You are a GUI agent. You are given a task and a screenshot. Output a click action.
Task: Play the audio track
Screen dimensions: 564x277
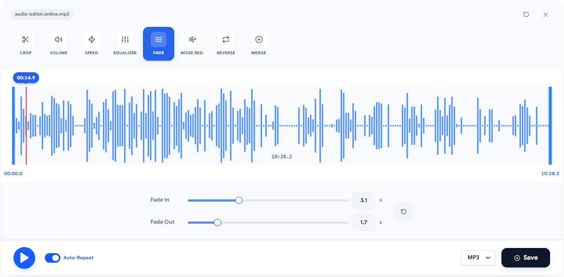click(x=24, y=258)
